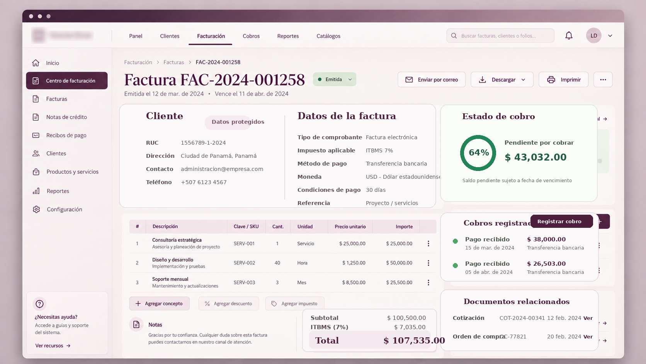646x364 pixels.
Task: Open the Cobros tab
Action: point(251,36)
